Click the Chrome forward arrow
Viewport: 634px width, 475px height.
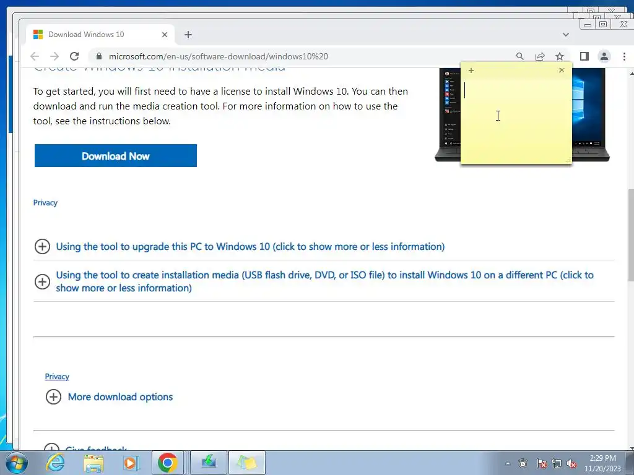tap(54, 56)
